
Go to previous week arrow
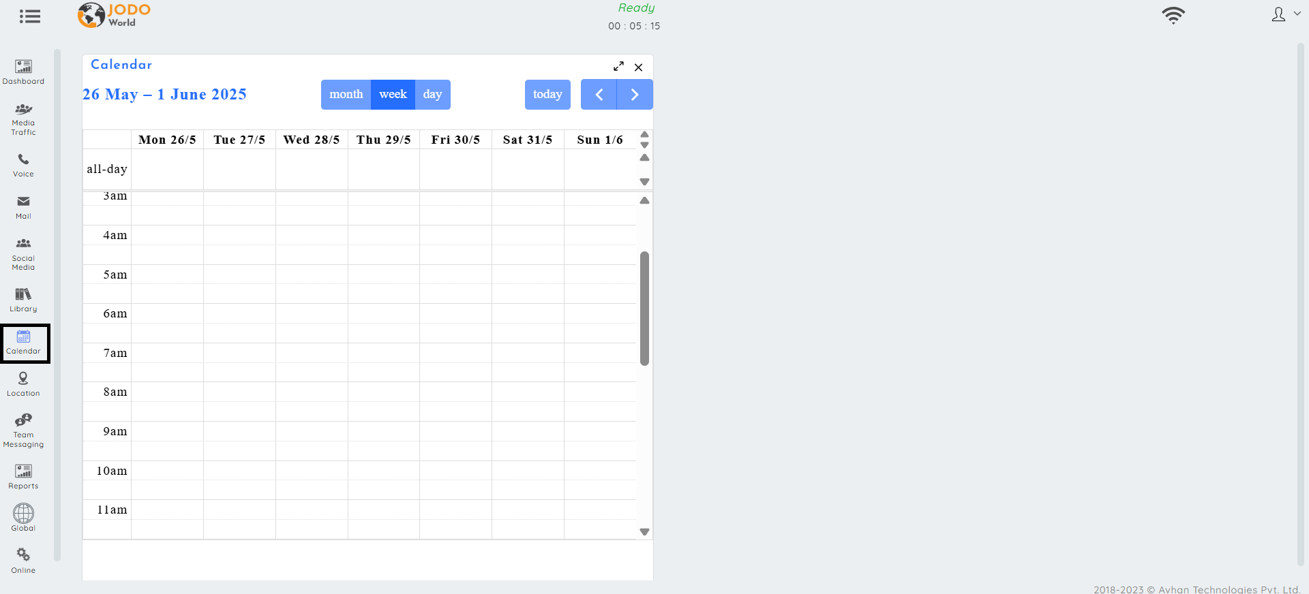[599, 95]
